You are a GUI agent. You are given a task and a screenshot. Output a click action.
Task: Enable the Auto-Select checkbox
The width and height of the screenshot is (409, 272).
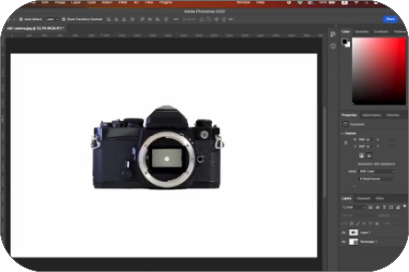click(x=21, y=19)
